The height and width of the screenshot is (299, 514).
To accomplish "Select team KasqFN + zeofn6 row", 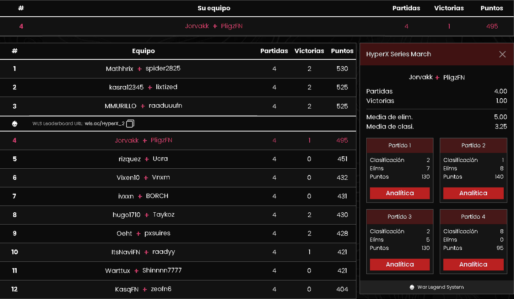I will pyautogui.click(x=178, y=289).
